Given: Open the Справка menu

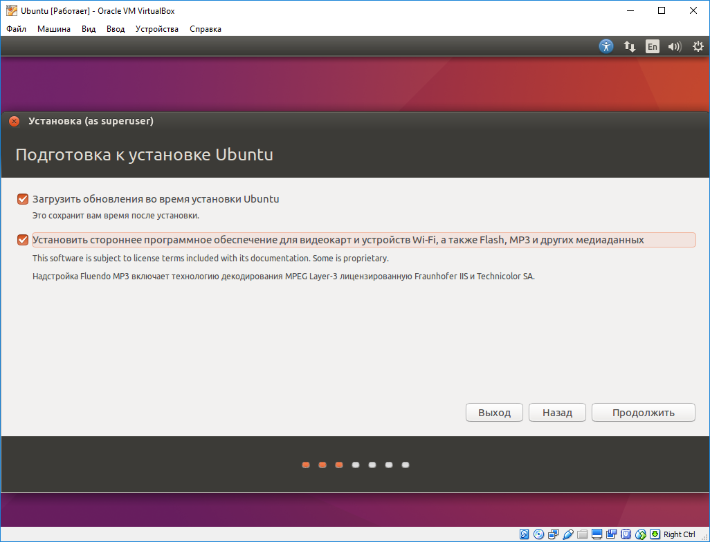Looking at the screenshot, I should [206, 29].
